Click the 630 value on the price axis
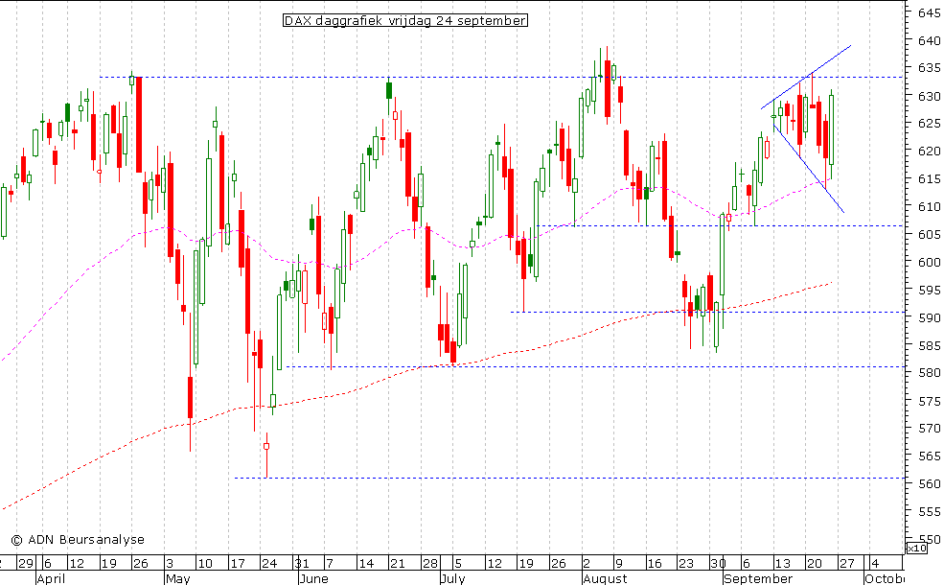 (930, 96)
